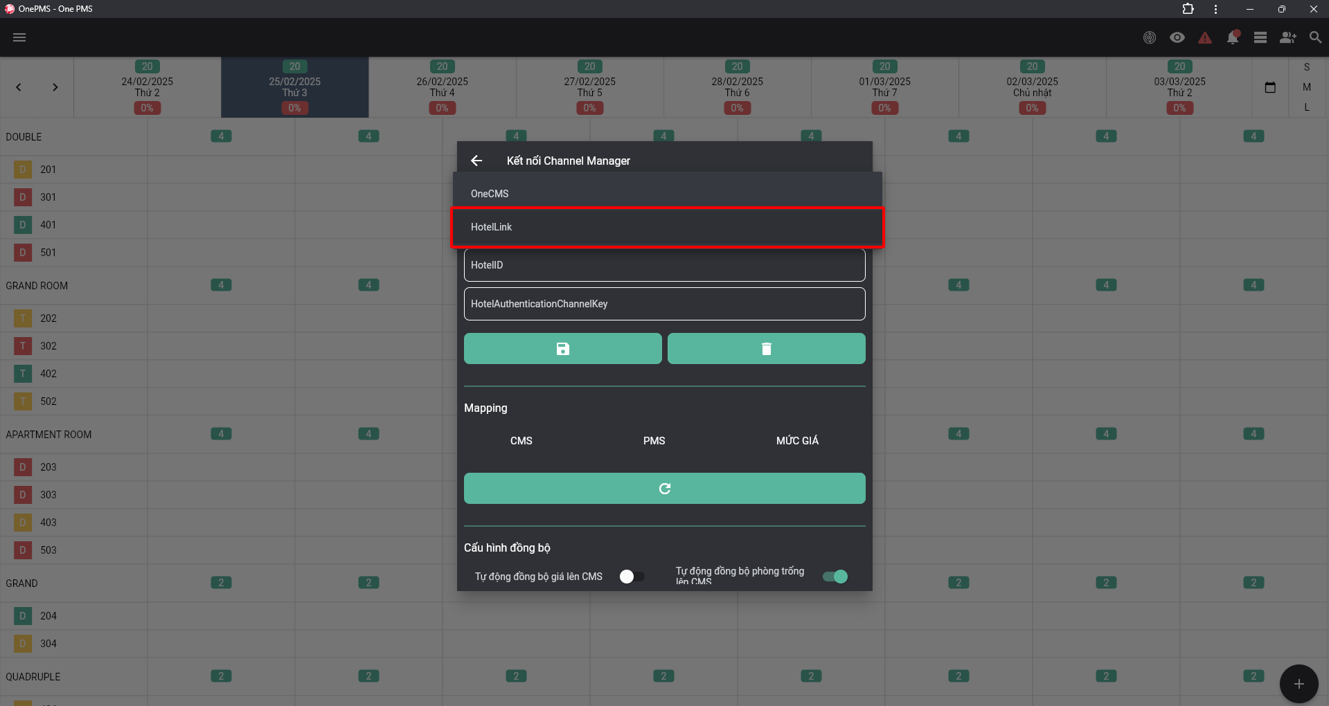Click the green D icon for room 204
This screenshot has width=1329, height=706.
(23, 616)
